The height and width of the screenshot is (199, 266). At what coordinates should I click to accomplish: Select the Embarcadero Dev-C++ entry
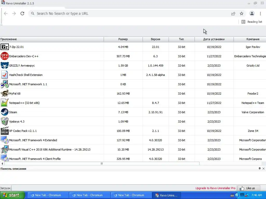24,56
